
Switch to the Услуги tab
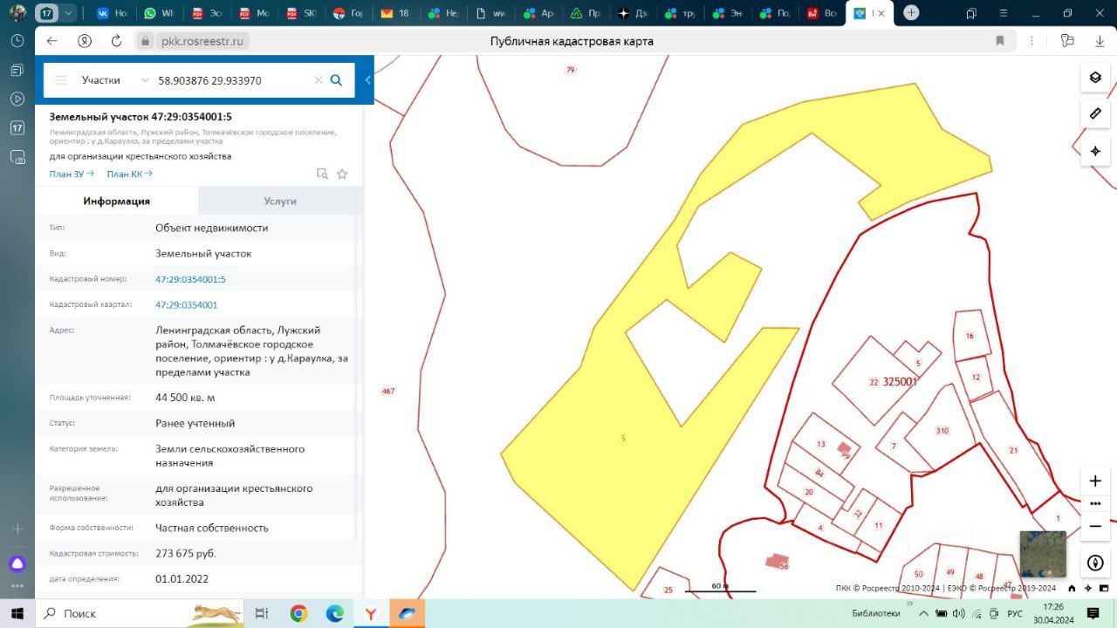(280, 201)
